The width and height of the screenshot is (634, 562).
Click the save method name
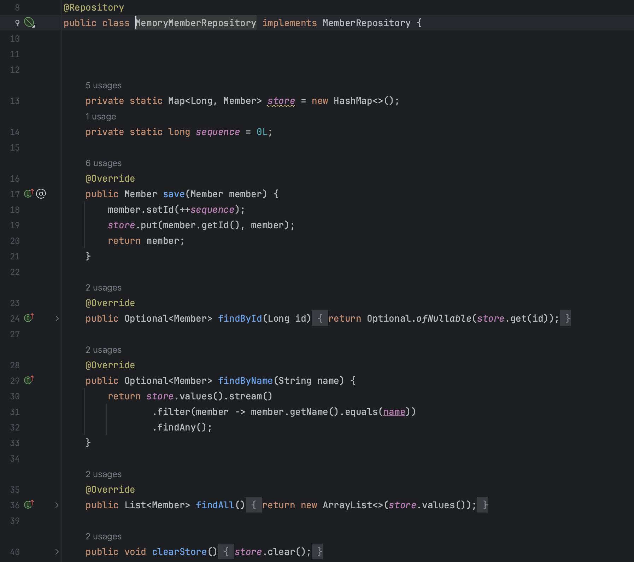coord(174,194)
